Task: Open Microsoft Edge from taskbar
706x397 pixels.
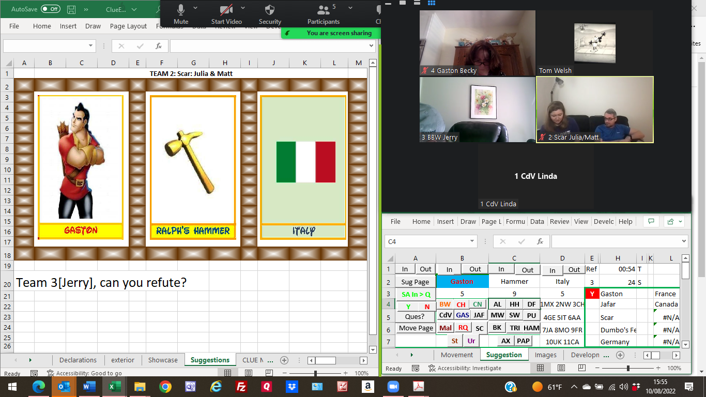Action: (39, 386)
